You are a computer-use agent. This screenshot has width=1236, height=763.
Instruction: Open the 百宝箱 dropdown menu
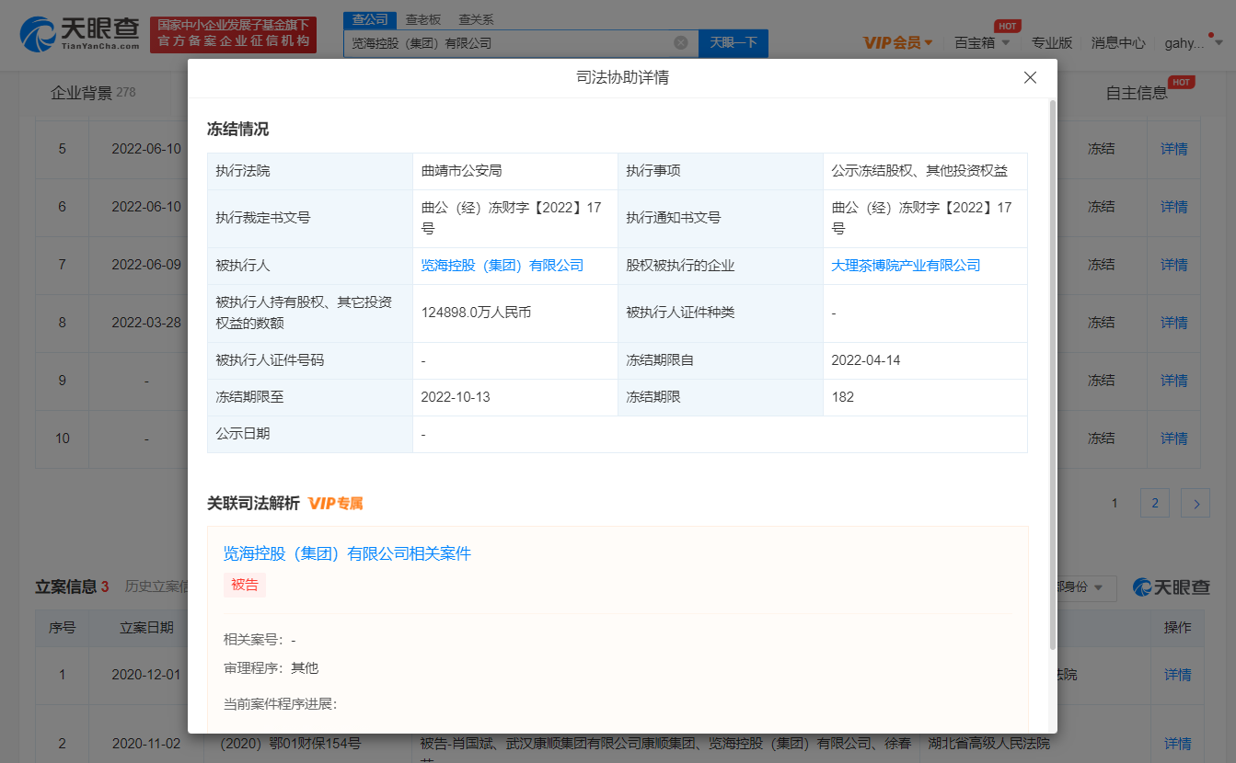coord(982,42)
